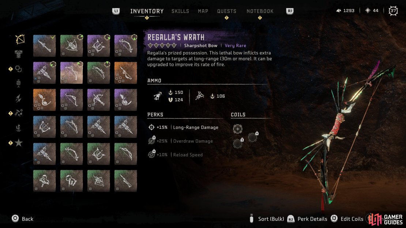Select the lightning bolt category icon
The height and width of the screenshot is (228, 406).
pyautogui.click(x=18, y=98)
